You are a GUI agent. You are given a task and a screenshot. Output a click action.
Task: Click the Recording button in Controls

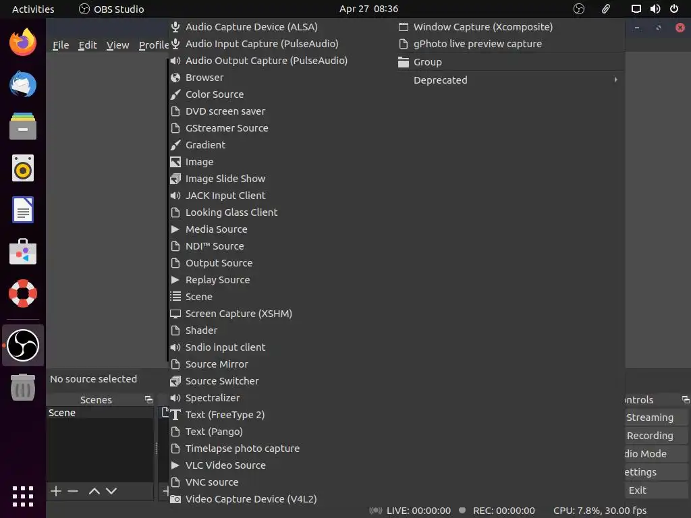point(656,436)
